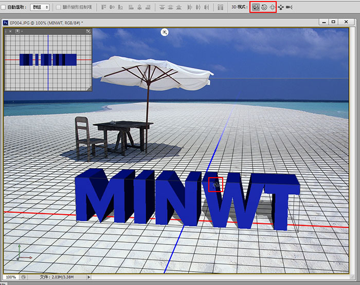
Task: Select the 3D roll object mode icon
Action: (x=264, y=7)
